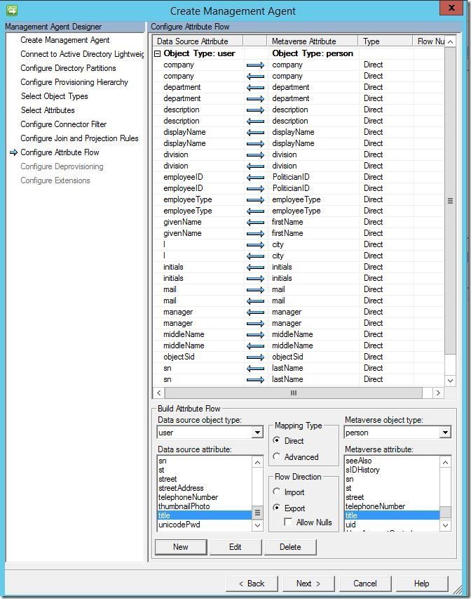Viewport: 471px width, 599px height.
Task: Click the New button
Action: 181,546
